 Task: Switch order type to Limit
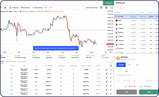click(x=130, y=65)
